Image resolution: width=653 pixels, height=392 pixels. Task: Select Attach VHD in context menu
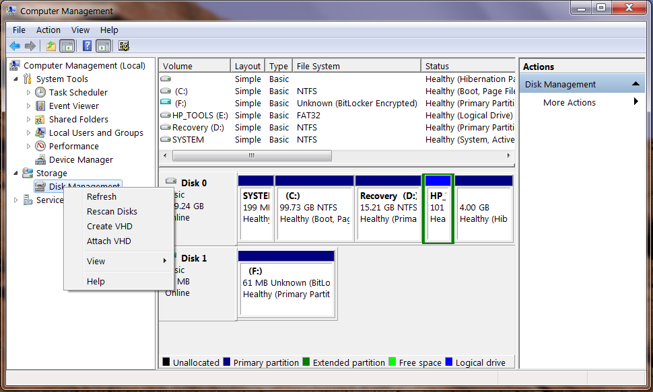[x=108, y=241]
